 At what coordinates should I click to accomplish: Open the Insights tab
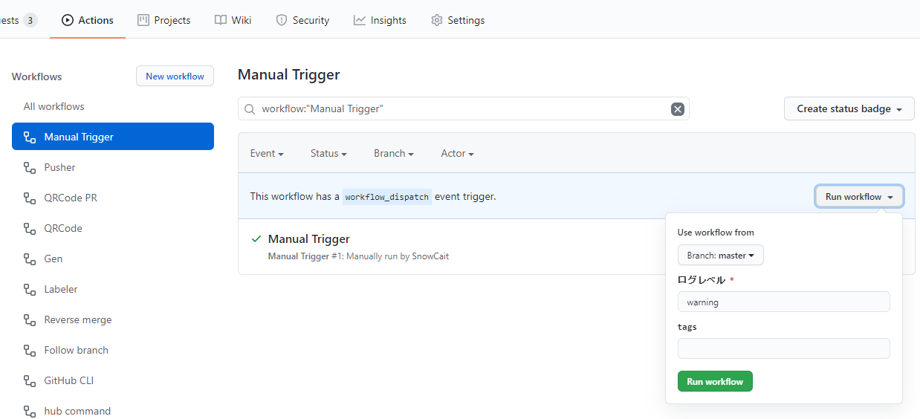pos(380,20)
